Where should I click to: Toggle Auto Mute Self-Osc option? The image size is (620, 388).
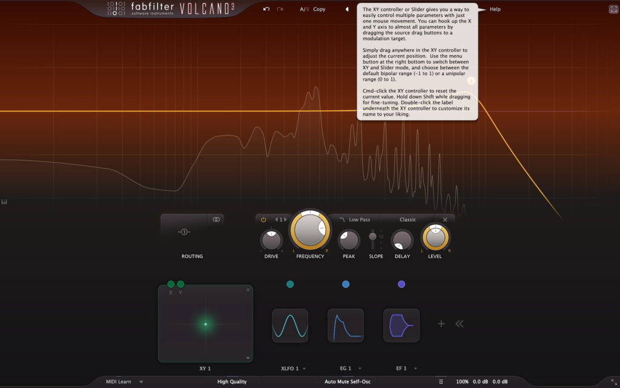347,382
